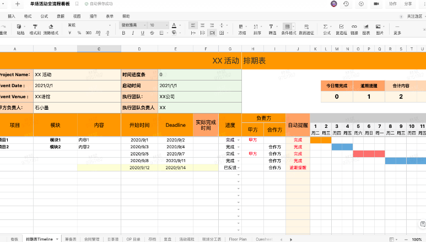This screenshot has height=242, width=426.
Task: Start a video meeting with camera icon
Action: coord(376,4)
